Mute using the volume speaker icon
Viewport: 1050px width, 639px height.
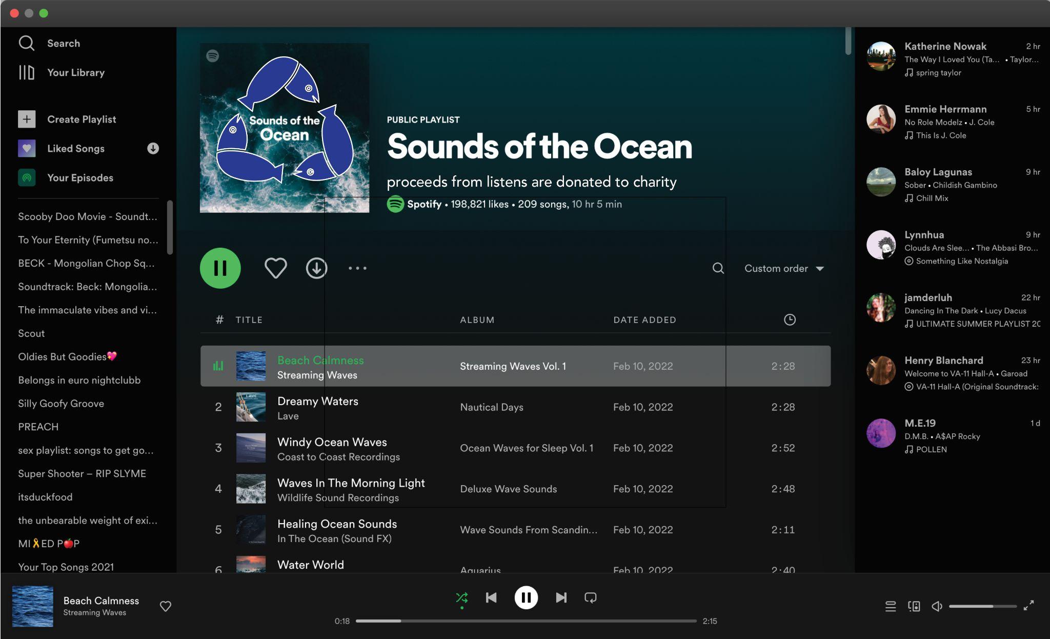point(937,606)
